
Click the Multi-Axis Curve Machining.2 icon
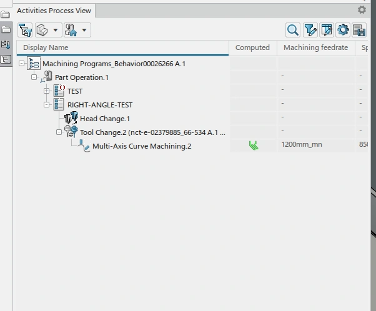84,146
